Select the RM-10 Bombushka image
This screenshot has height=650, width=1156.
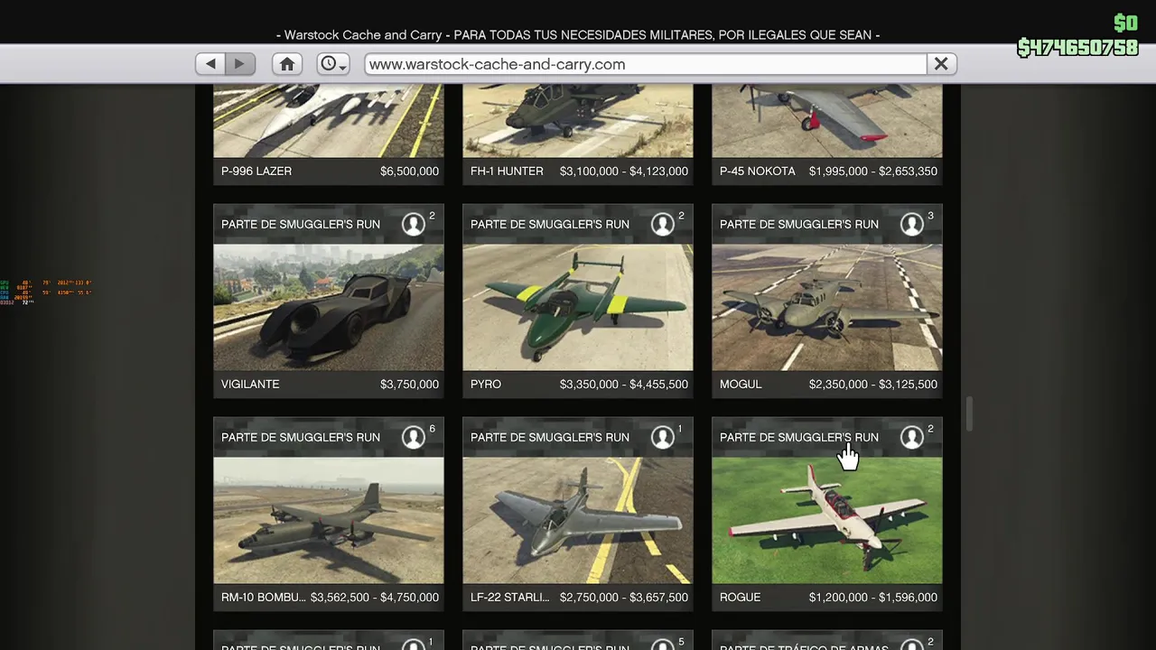coord(329,520)
